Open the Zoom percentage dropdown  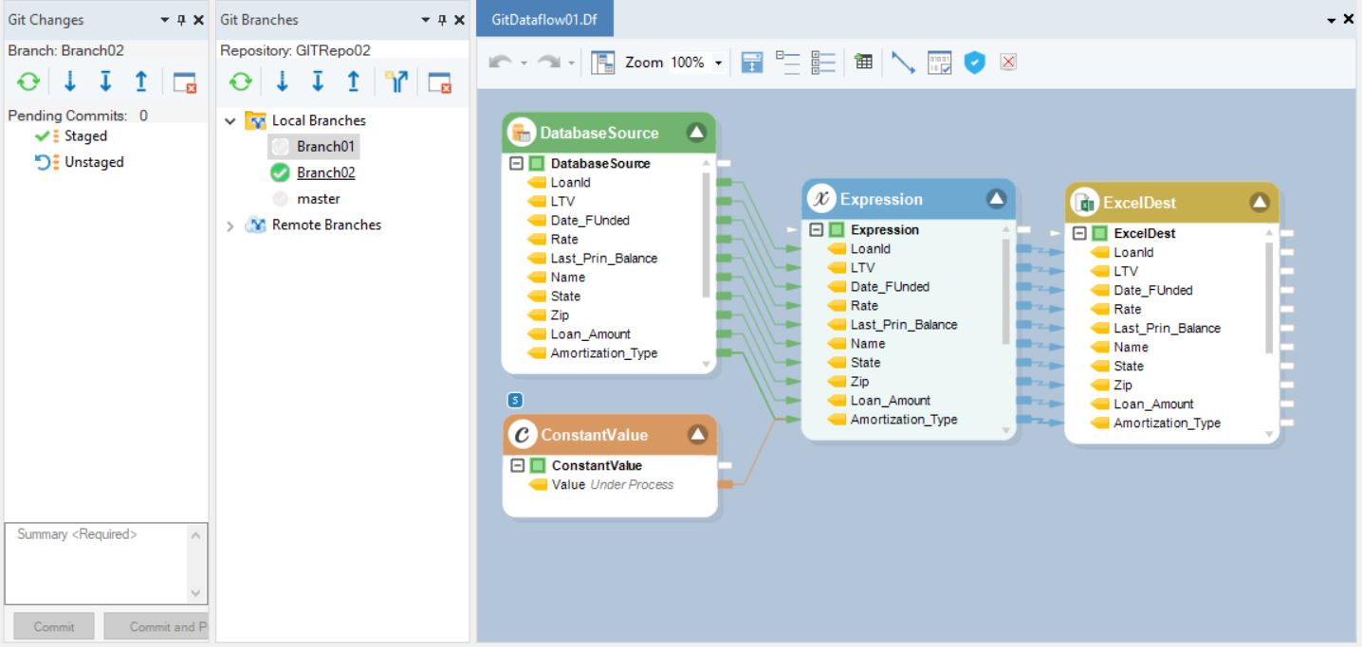point(718,63)
